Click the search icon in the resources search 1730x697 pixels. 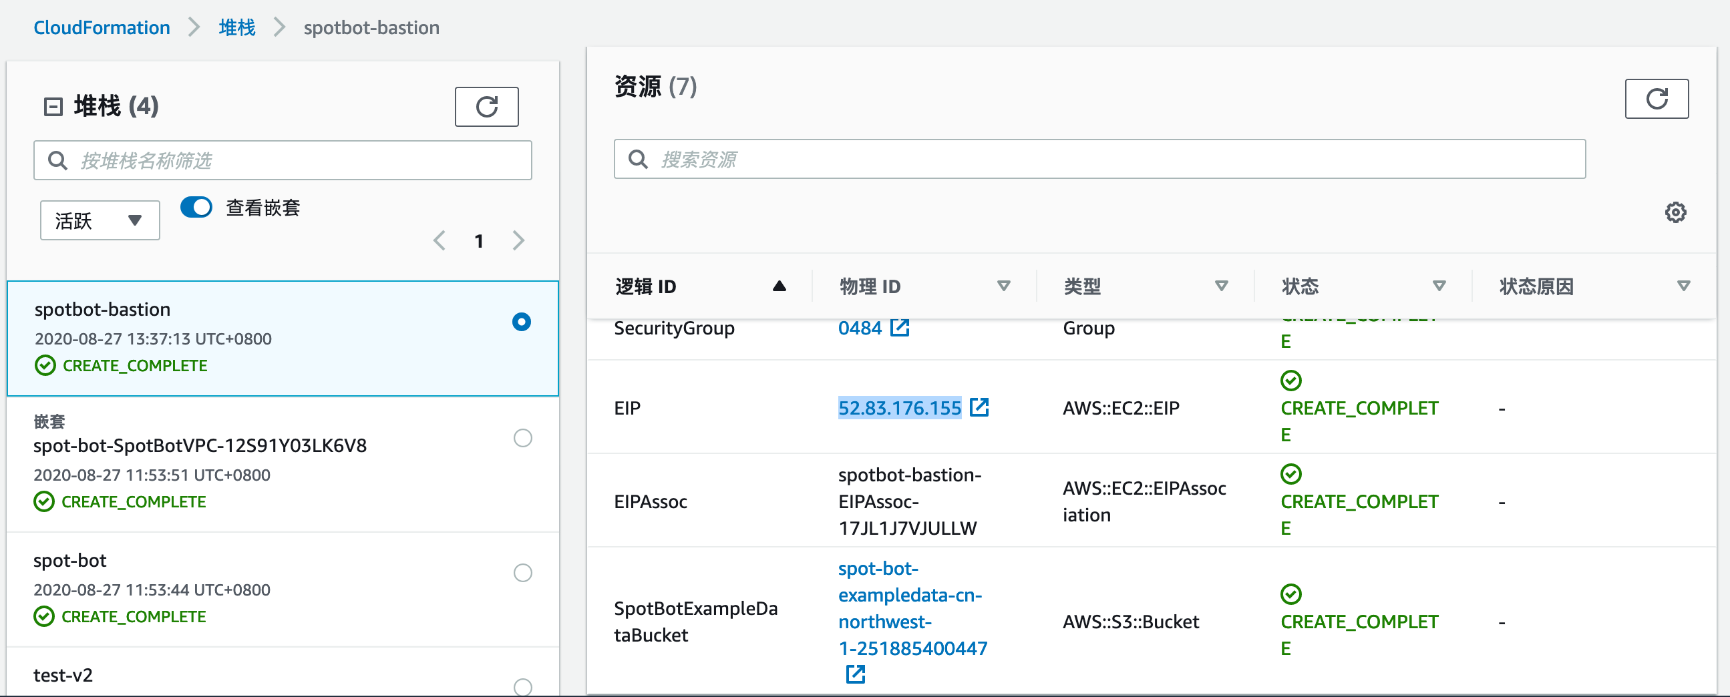click(637, 159)
